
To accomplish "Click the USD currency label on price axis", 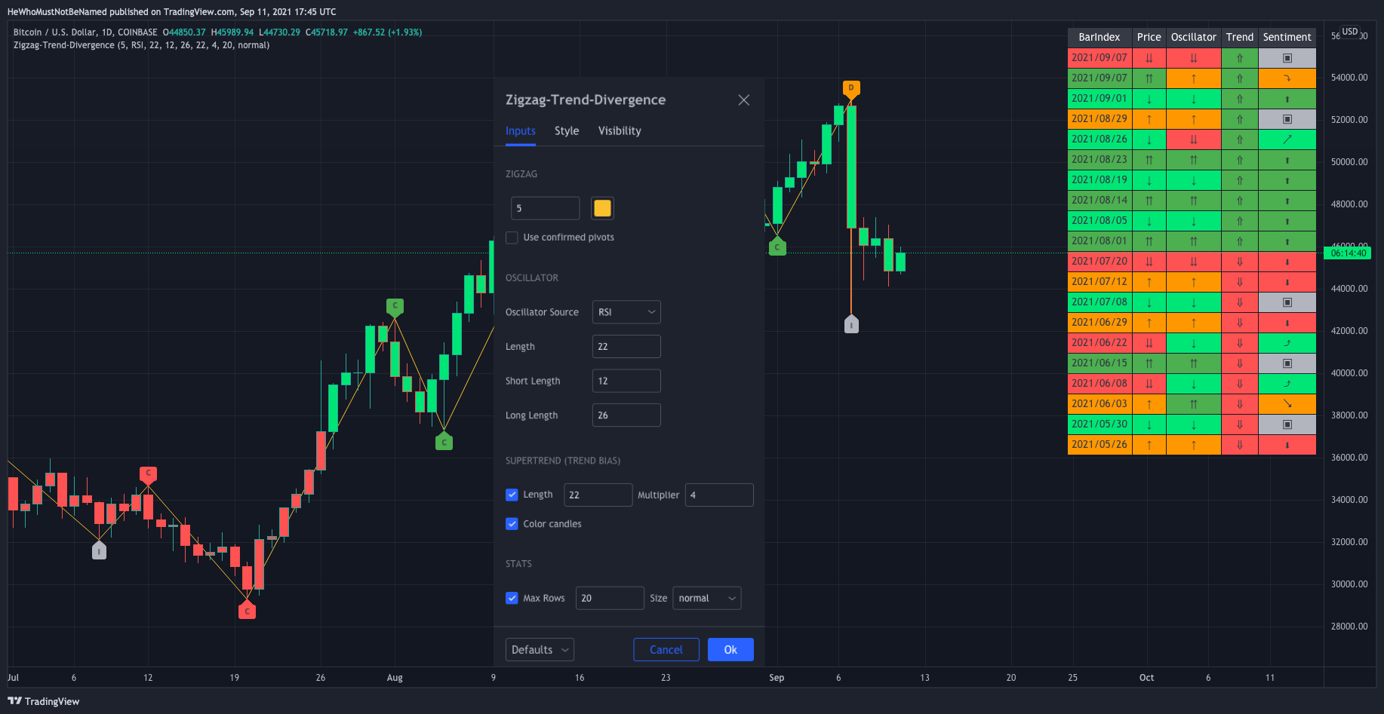I will [1350, 32].
